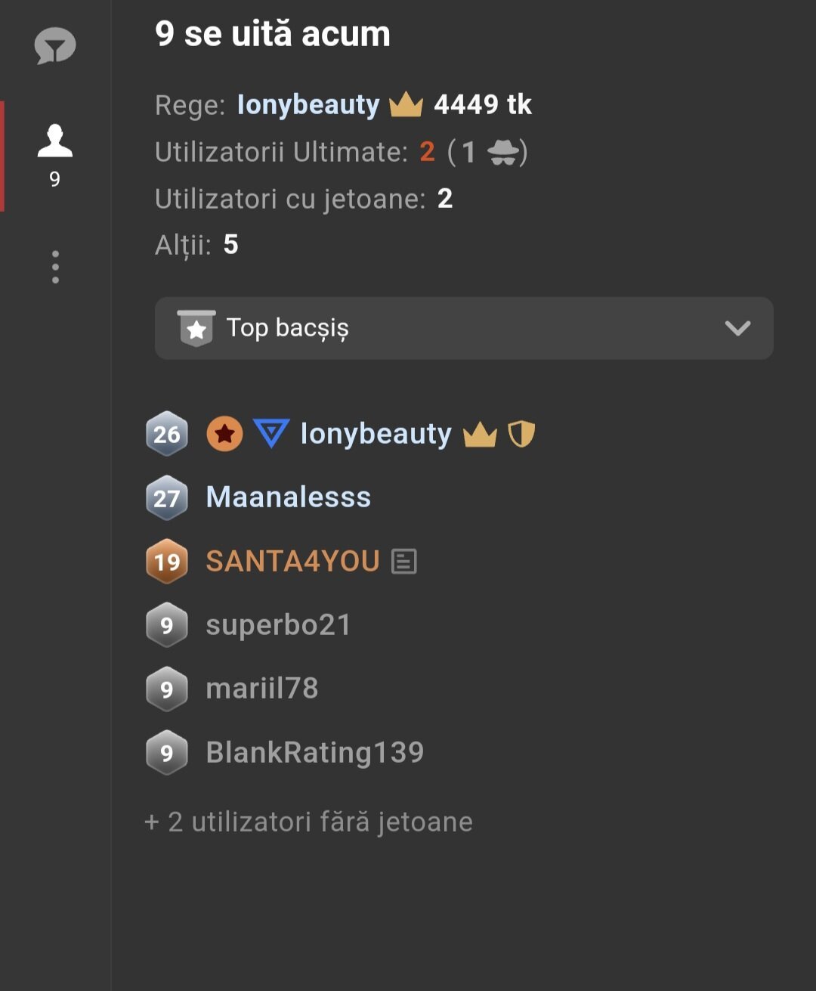Open the three-dot more options menu
This screenshot has height=991, width=816.
[55, 267]
